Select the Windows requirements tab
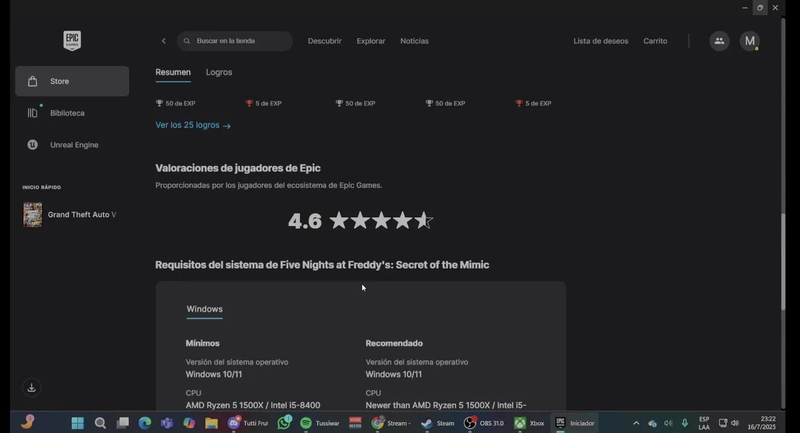This screenshot has height=433, width=800. tap(205, 309)
